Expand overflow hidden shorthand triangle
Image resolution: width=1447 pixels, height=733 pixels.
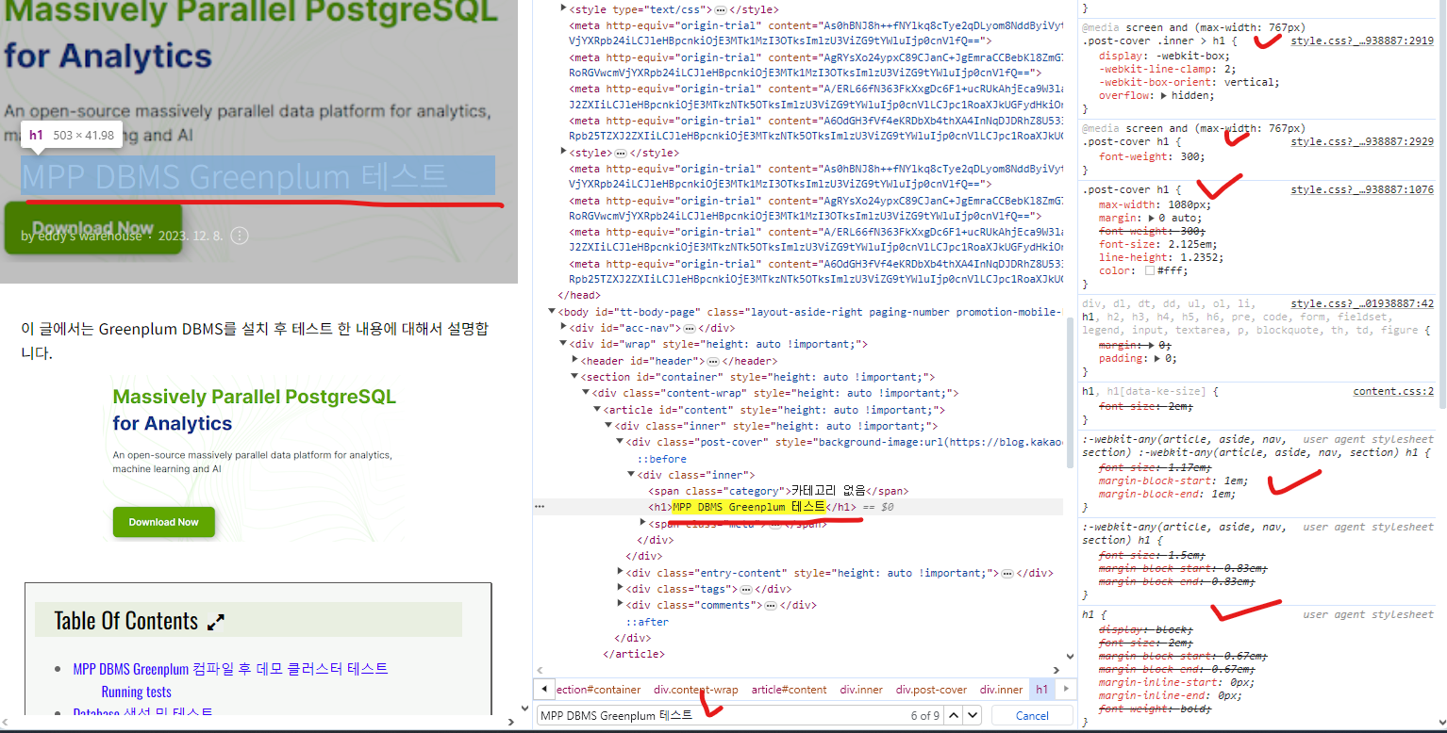(x=1163, y=95)
